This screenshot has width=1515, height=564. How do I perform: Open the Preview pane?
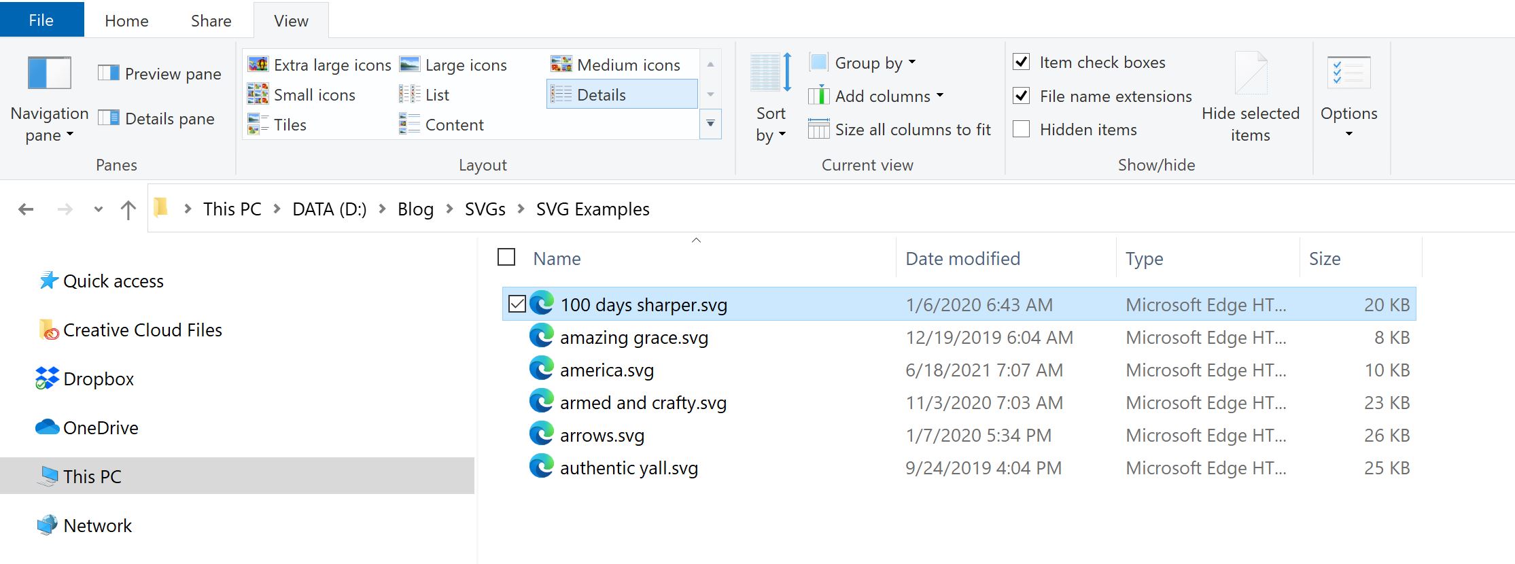pyautogui.click(x=159, y=73)
